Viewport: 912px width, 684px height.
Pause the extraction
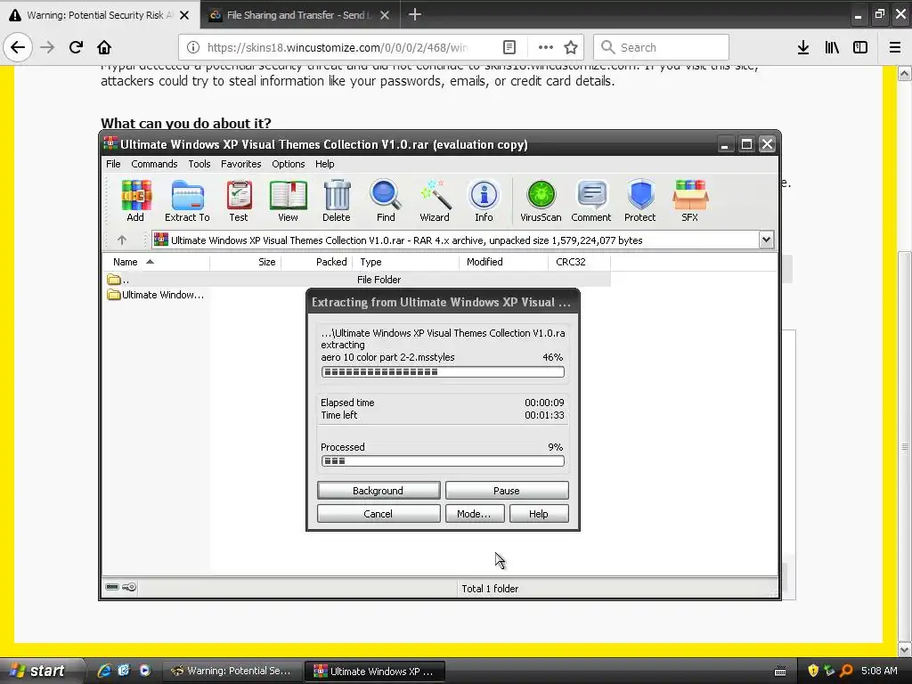[507, 491]
